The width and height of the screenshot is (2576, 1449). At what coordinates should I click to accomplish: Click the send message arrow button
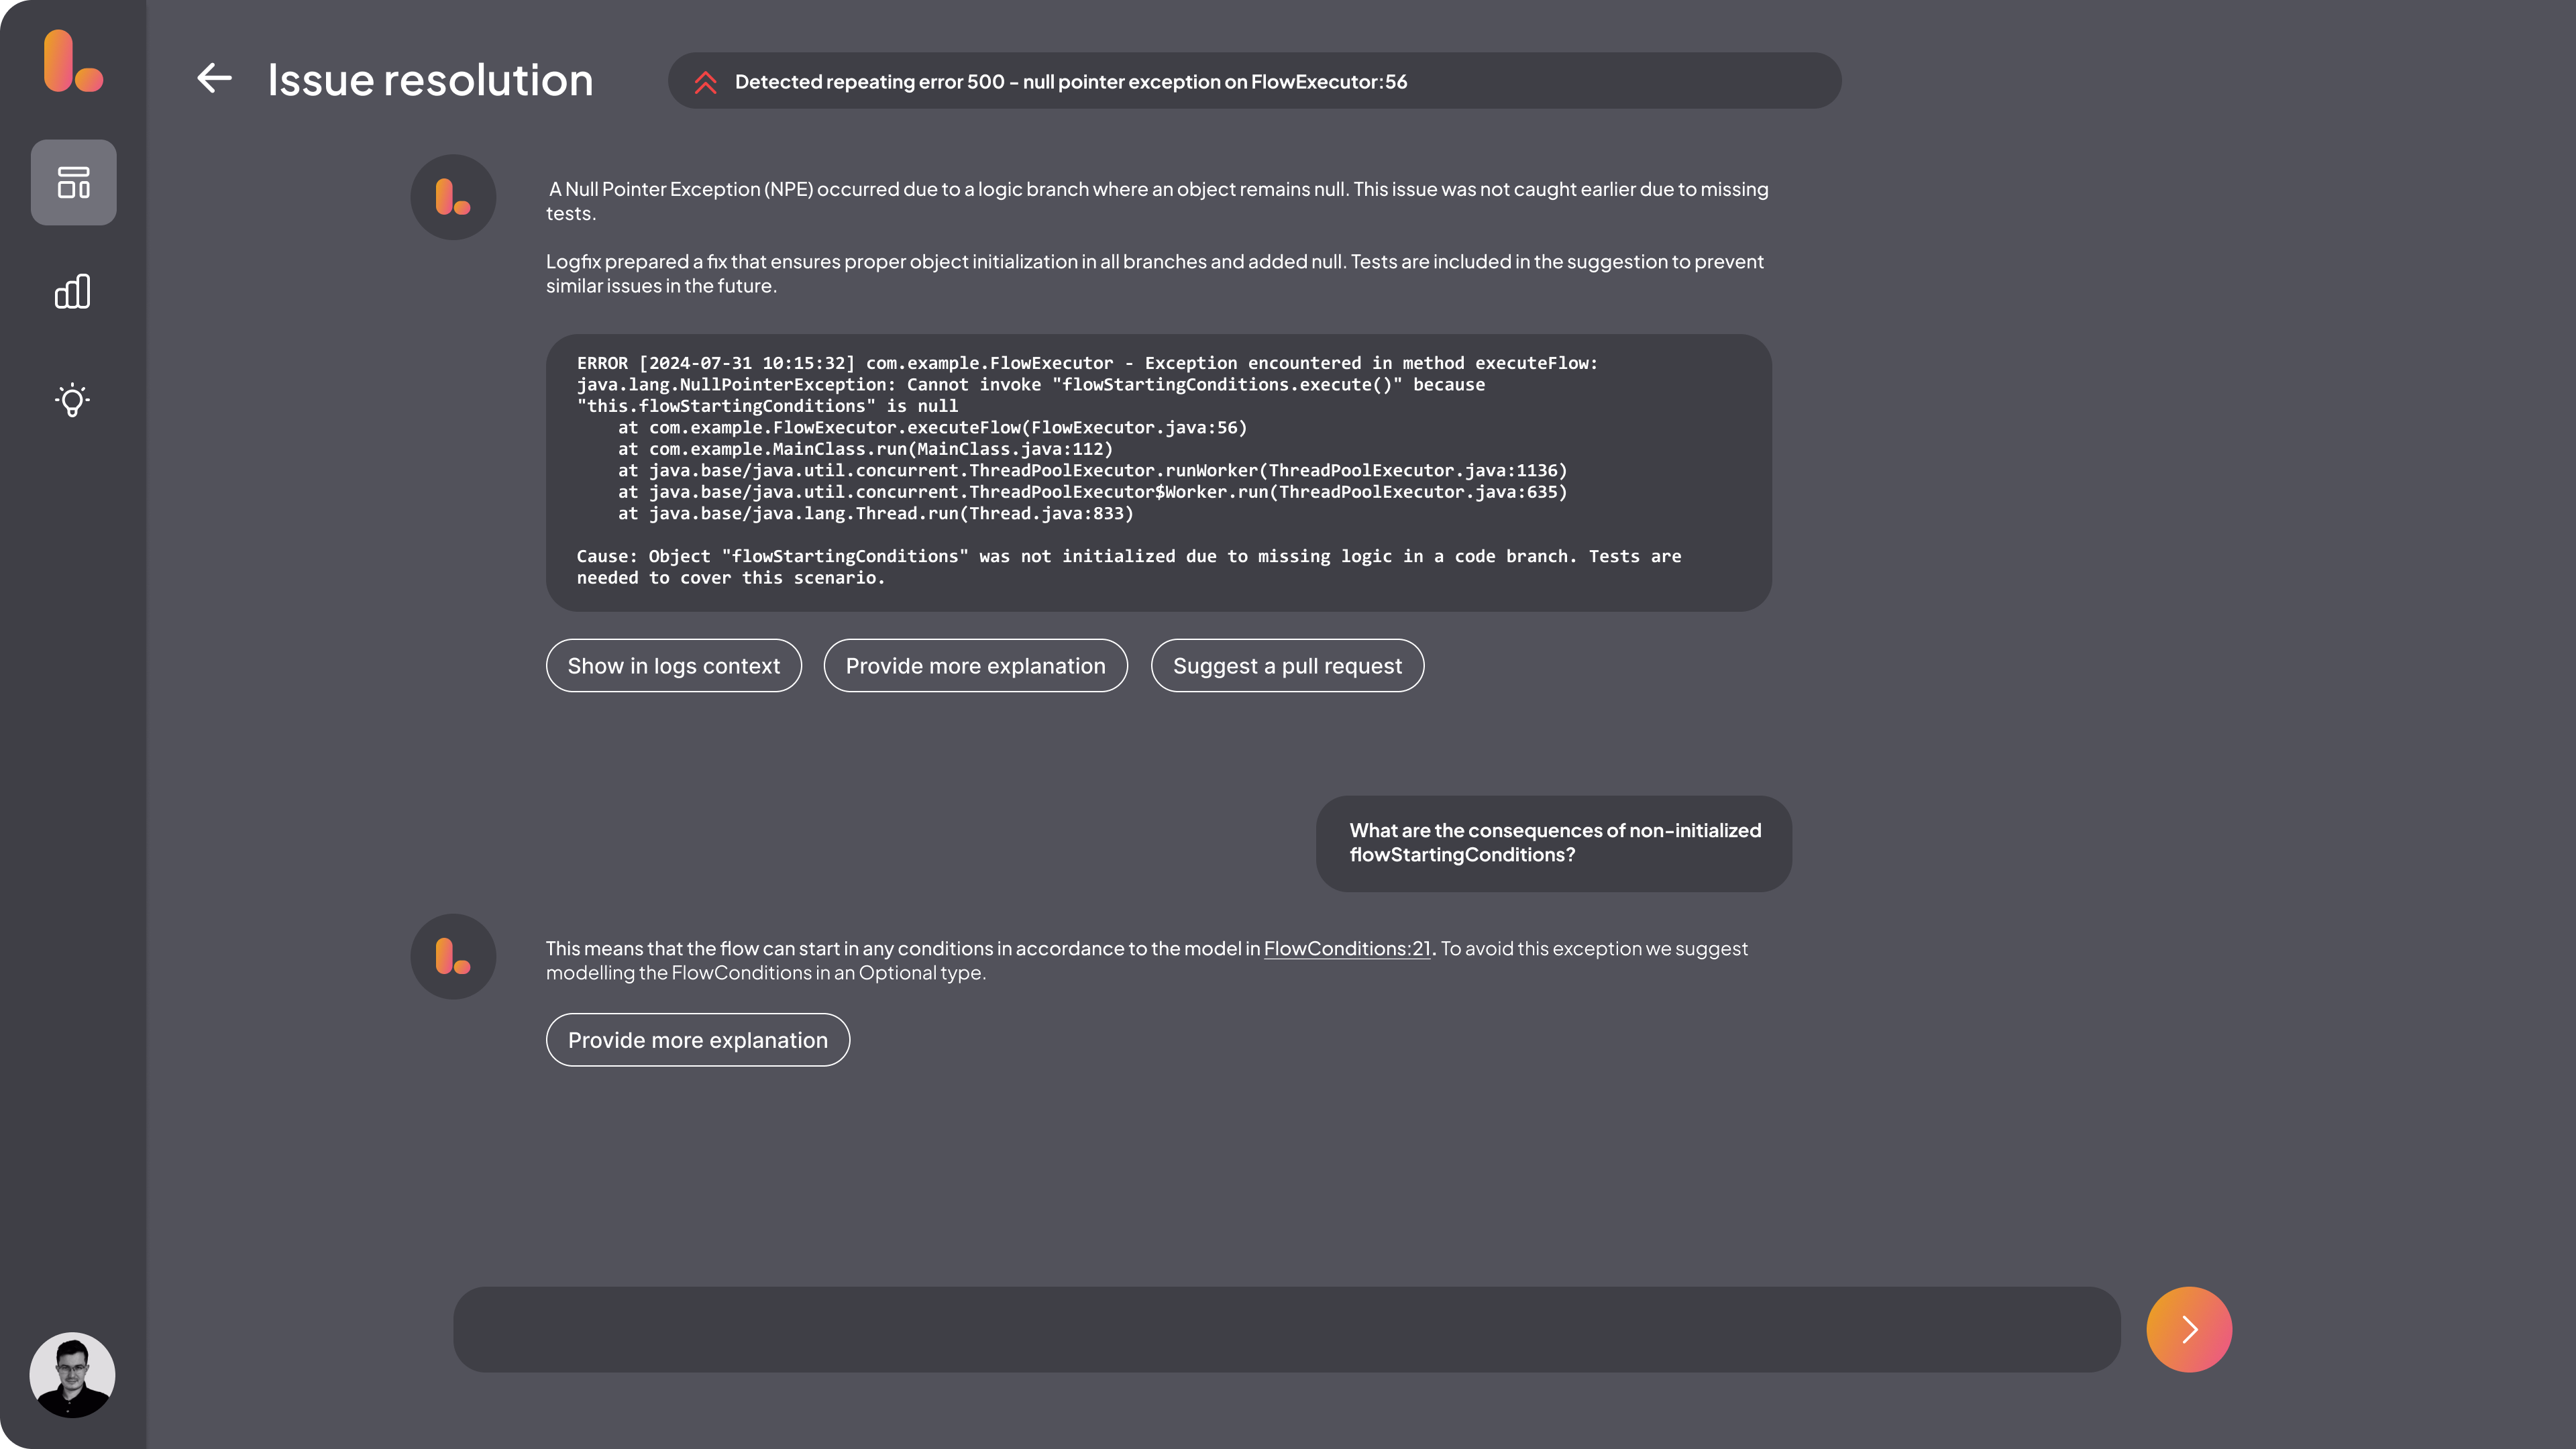2189,1329
